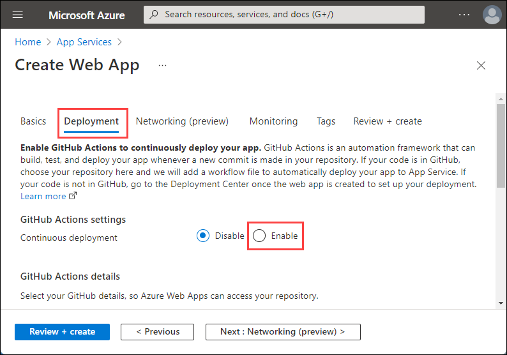
Task: Select Disable continuous deployment radio button
Action: click(203, 236)
